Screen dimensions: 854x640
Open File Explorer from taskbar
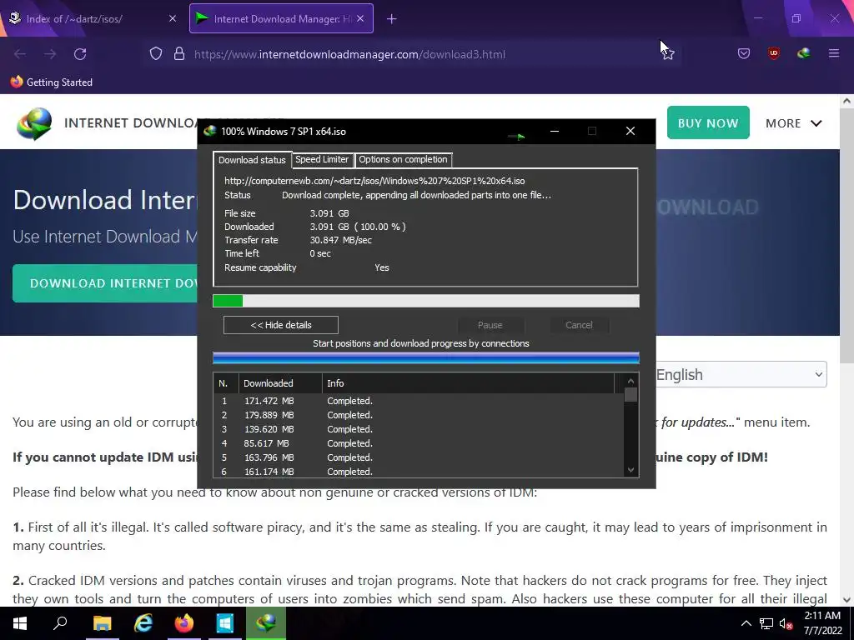[x=102, y=623]
